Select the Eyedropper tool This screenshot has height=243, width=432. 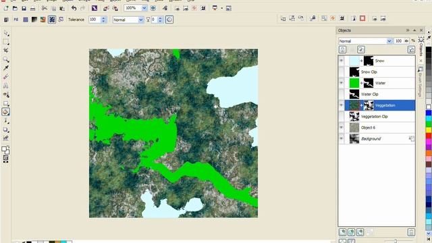(6, 68)
